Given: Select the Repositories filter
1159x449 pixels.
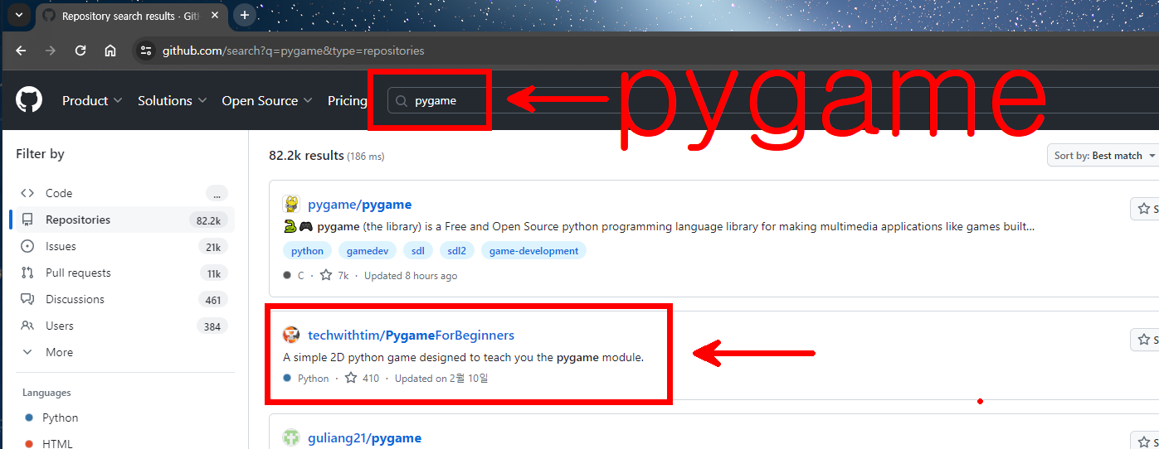Looking at the screenshot, I should pos(122,220).
